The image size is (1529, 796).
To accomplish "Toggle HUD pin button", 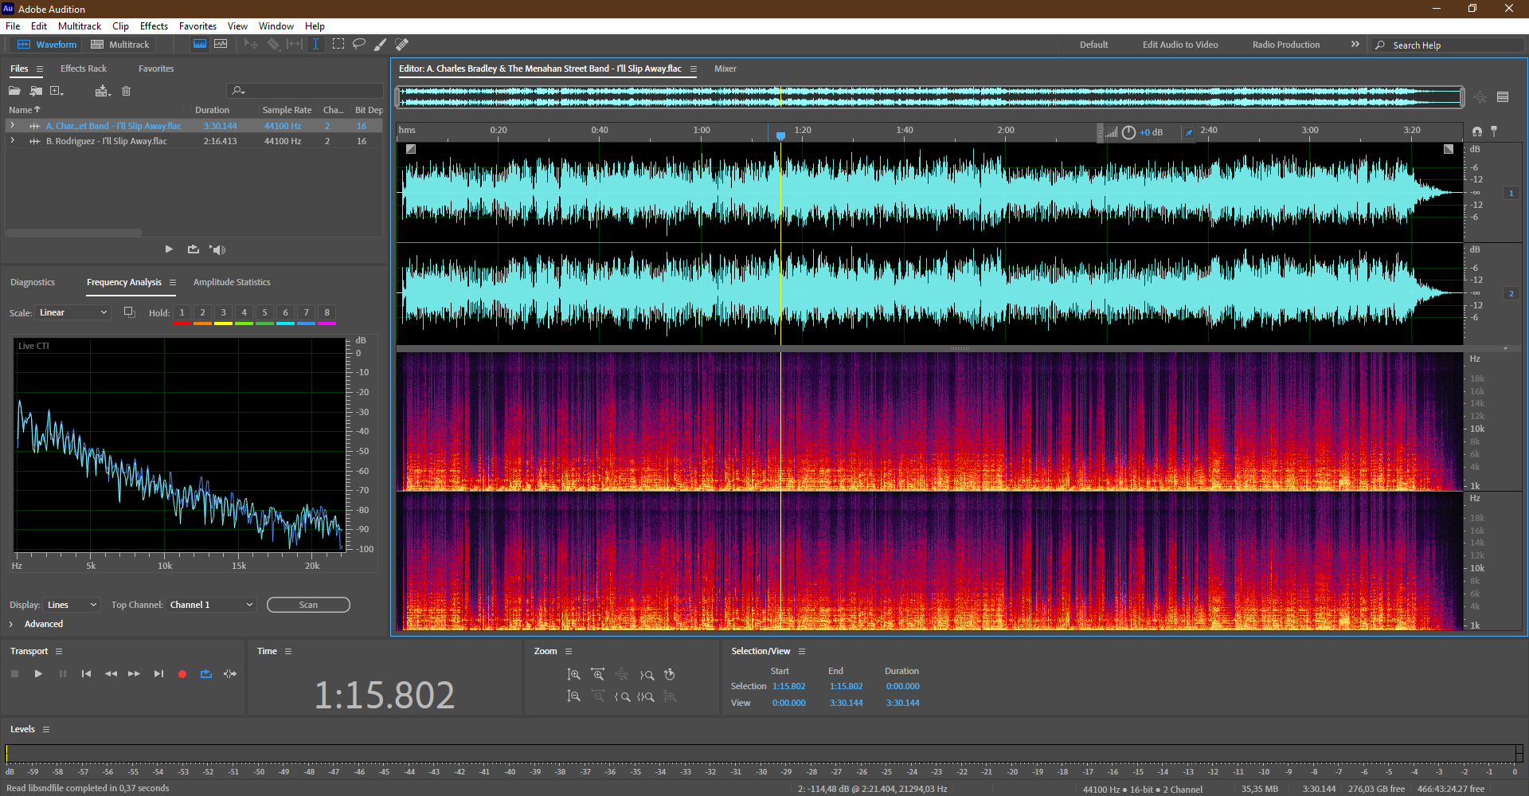I will (1189, 132).
